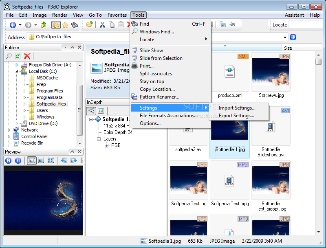Click the window copy icon next to pin
Viewport: 326px width, 248px height.
pos(222,24)
